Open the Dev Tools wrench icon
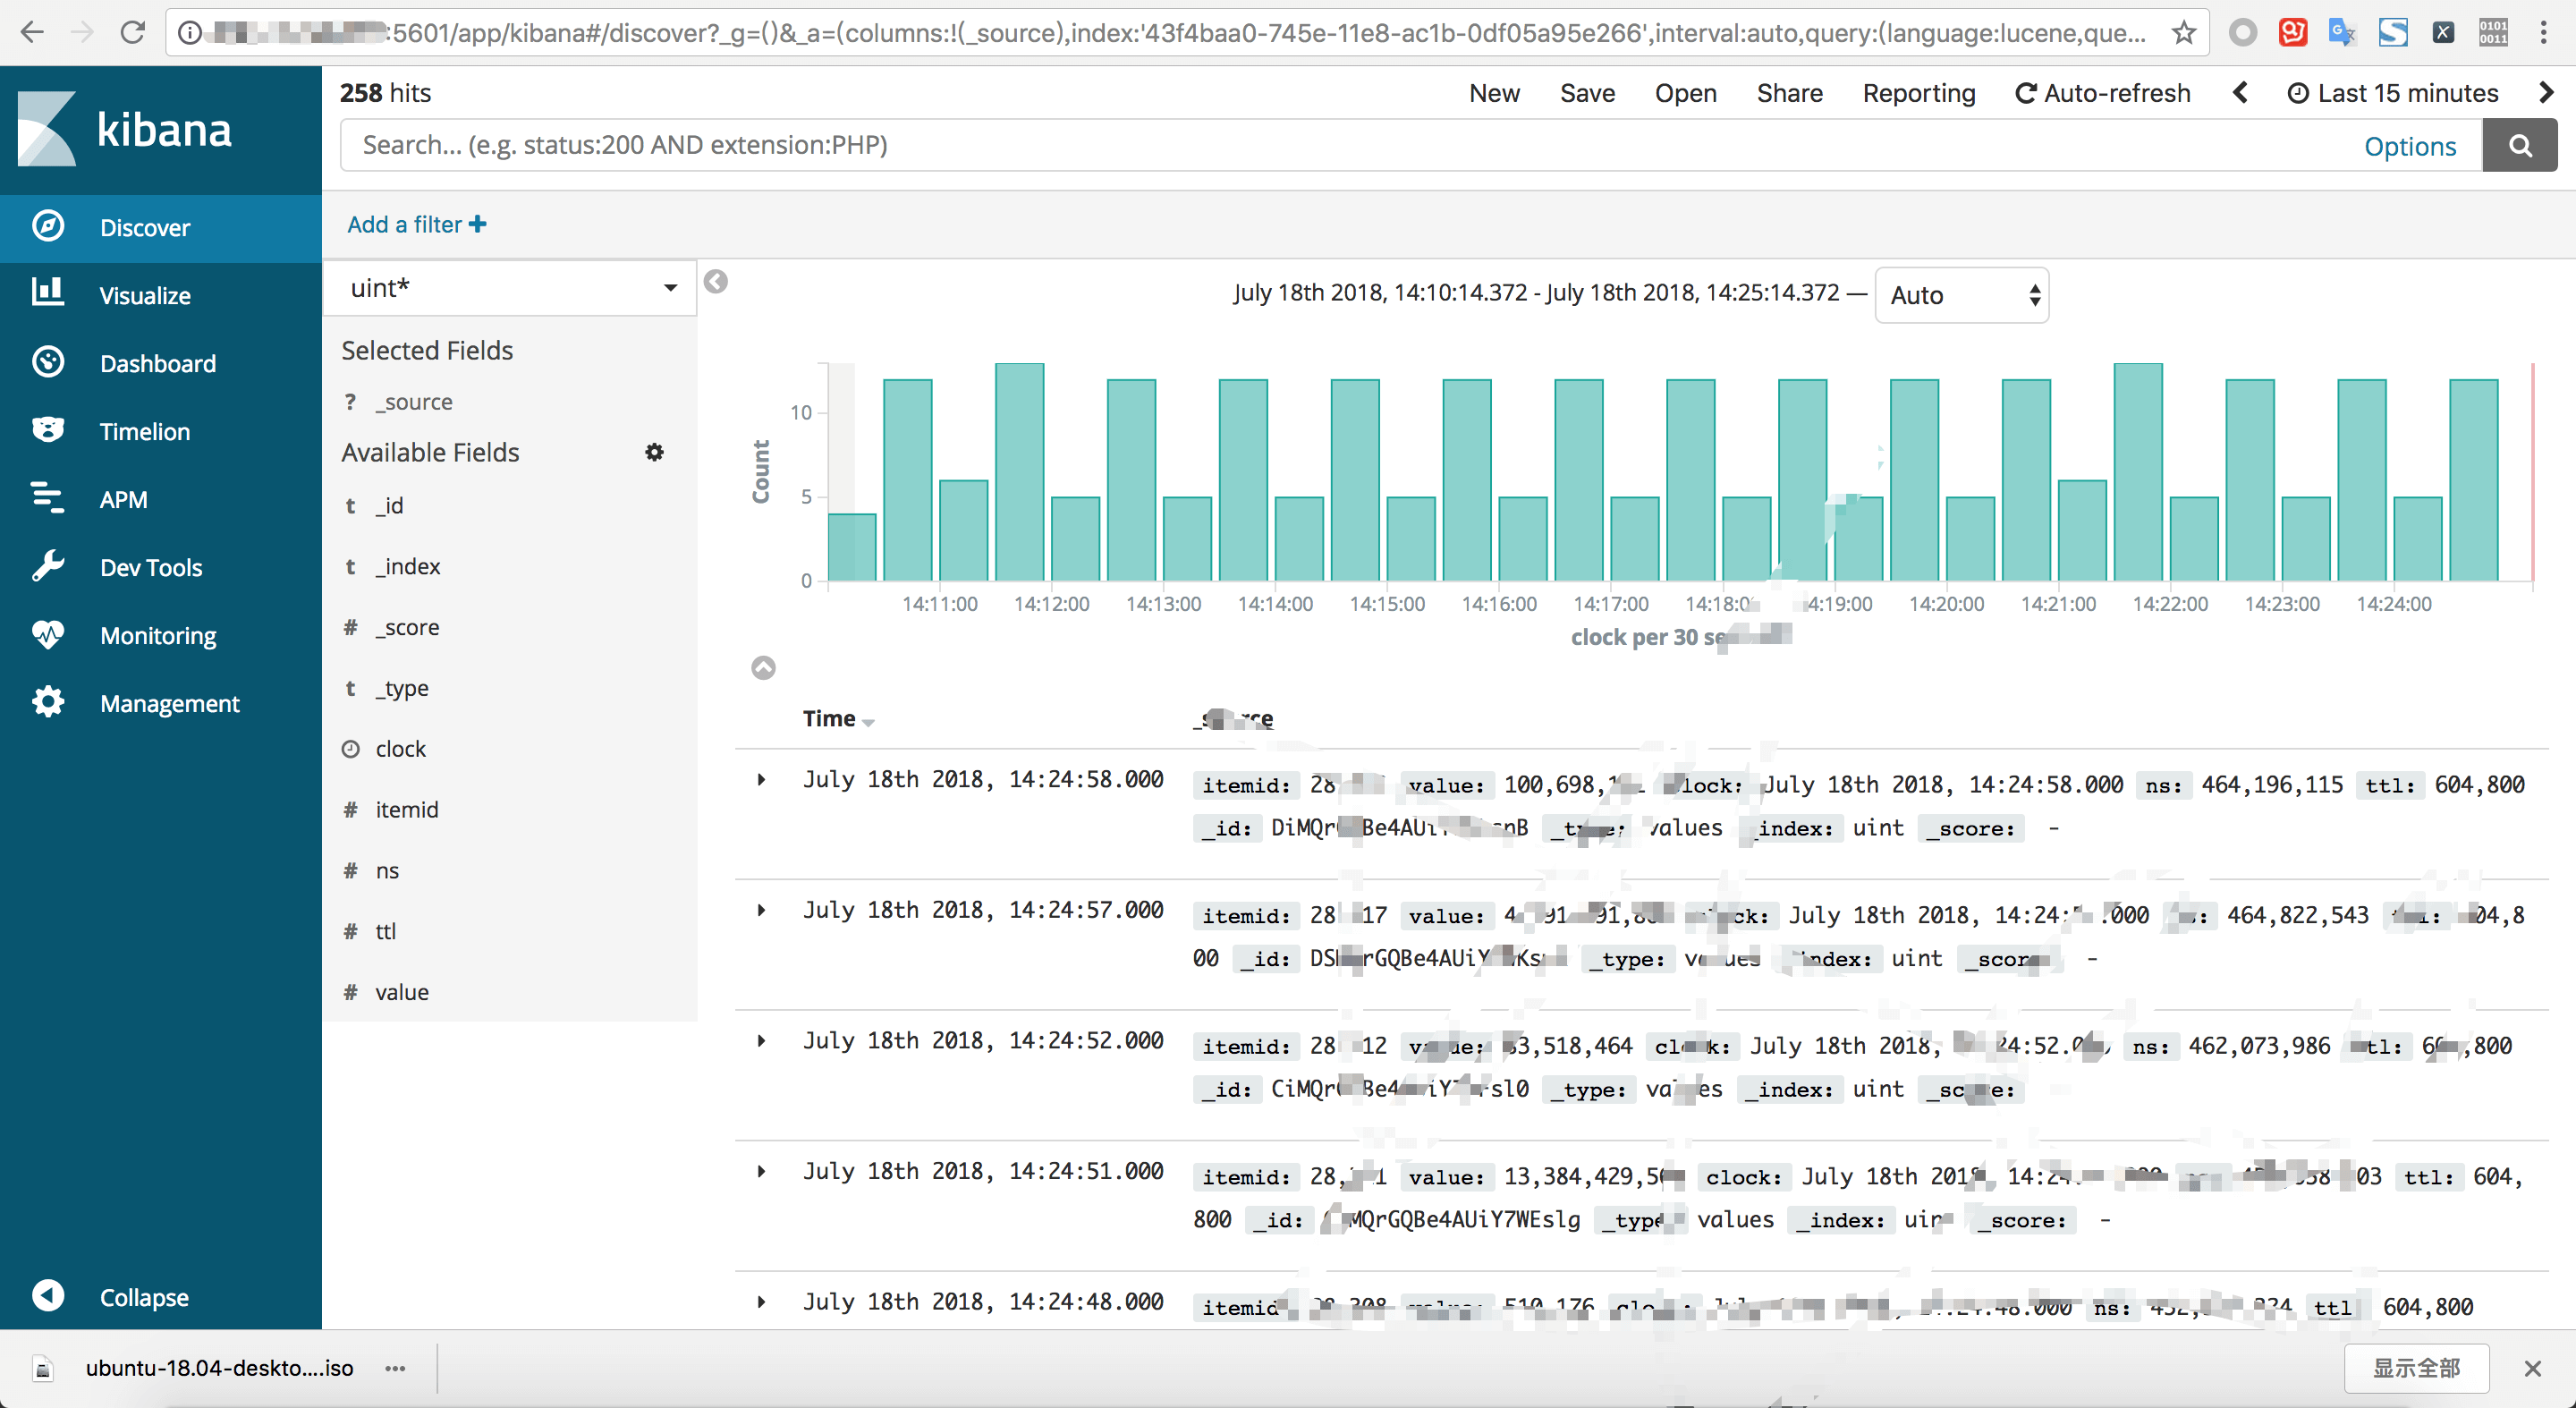The width and height of the screenshot is (2576, 1408). [x=47, y=566]
